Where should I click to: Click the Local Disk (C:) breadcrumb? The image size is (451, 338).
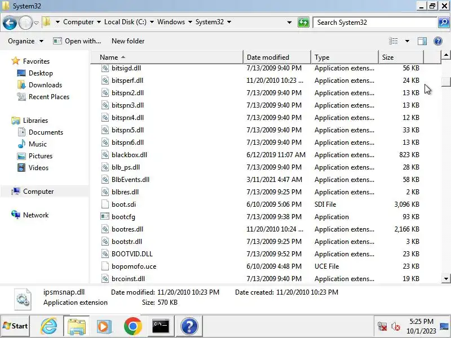pos(125,22)
